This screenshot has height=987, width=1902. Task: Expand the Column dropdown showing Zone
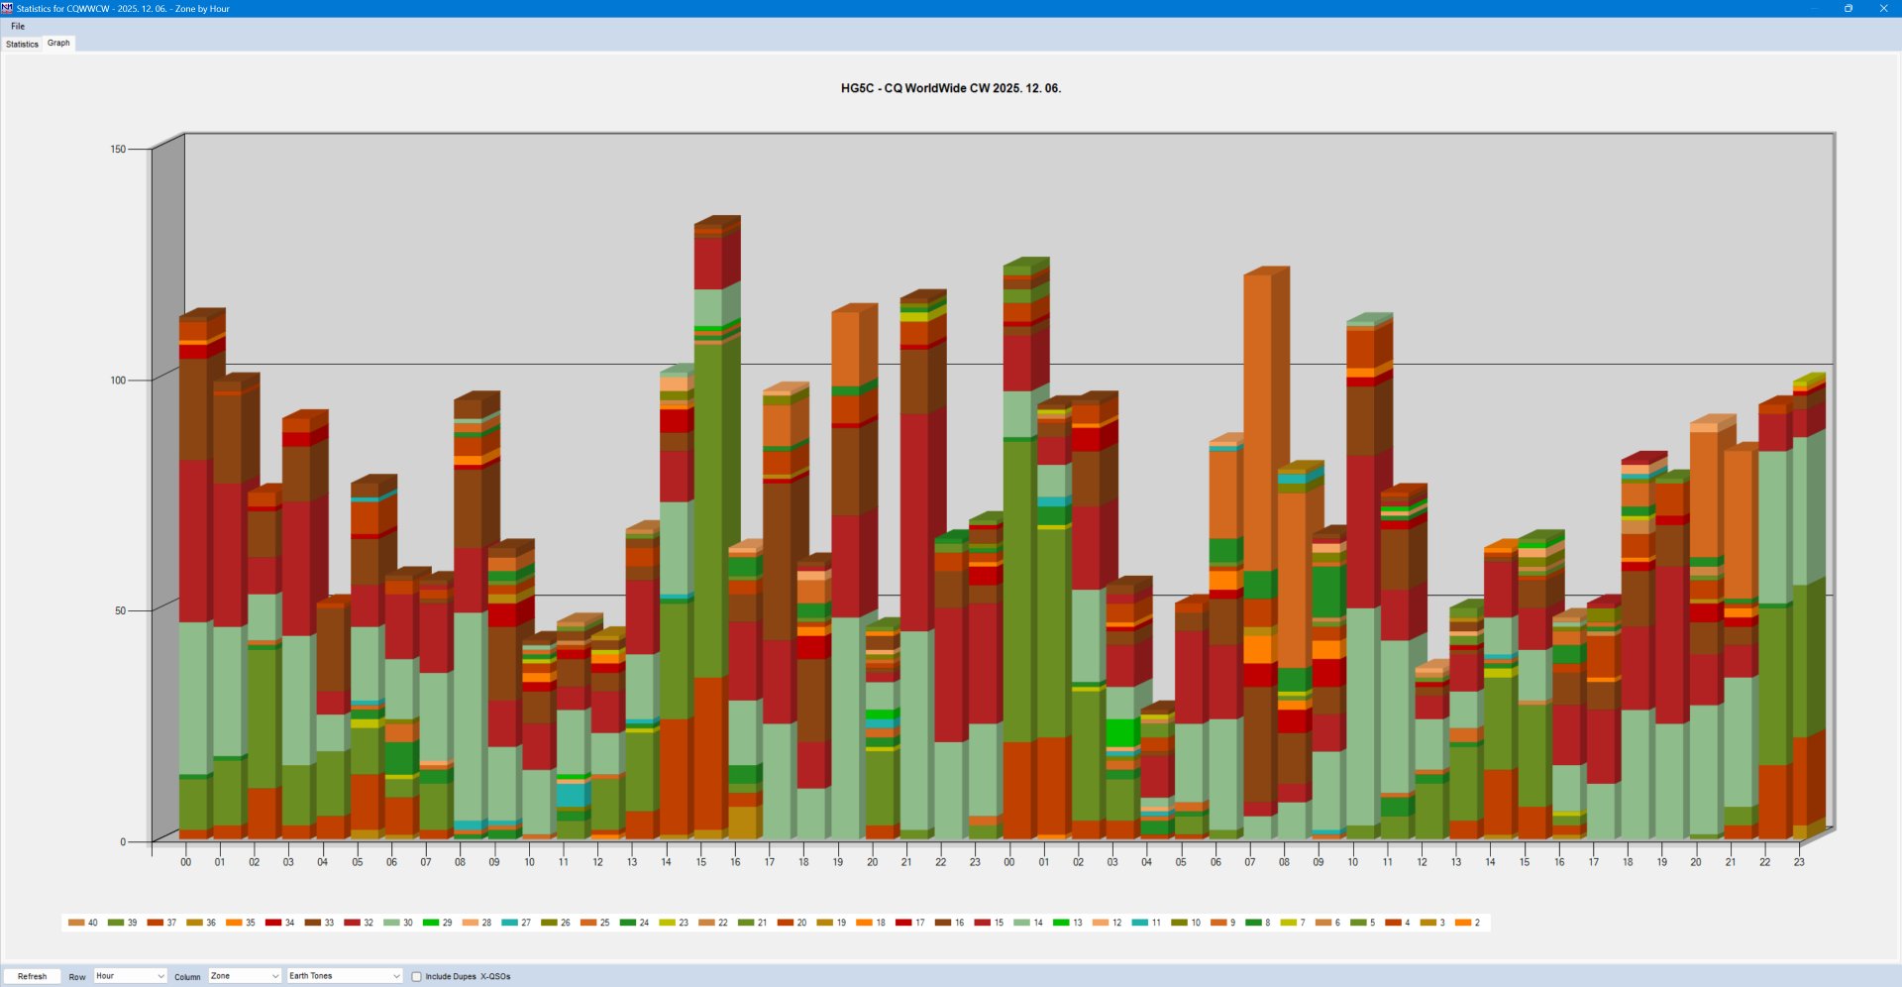click(245, 976)
